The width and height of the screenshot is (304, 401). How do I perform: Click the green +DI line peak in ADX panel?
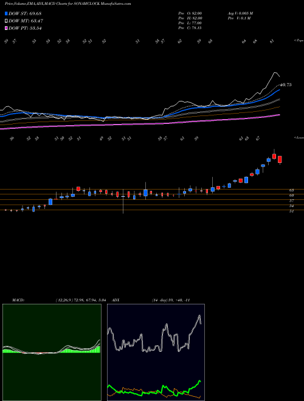[x=199, y=381]
